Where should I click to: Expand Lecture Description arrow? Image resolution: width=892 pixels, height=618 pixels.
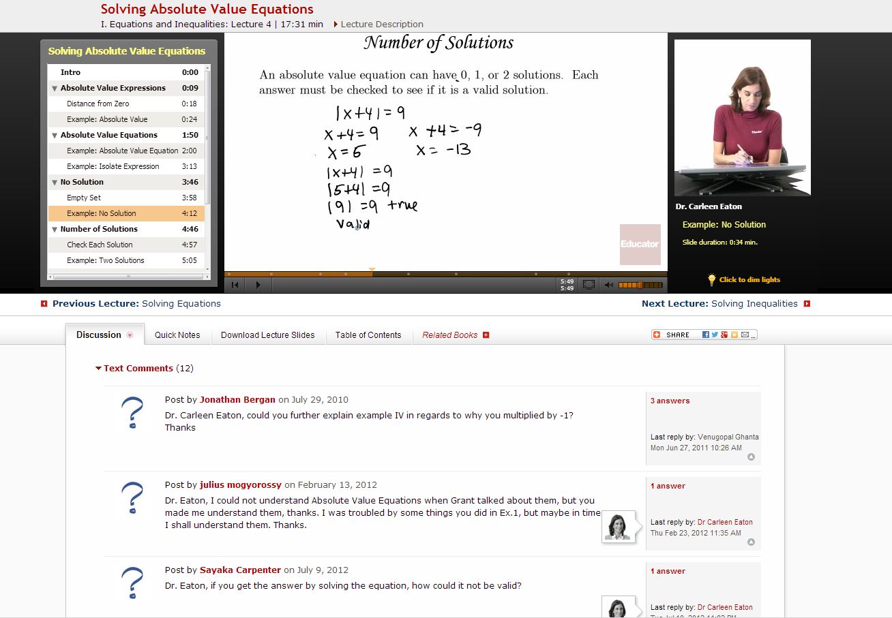pyautogui.click(x=336, y=24)
